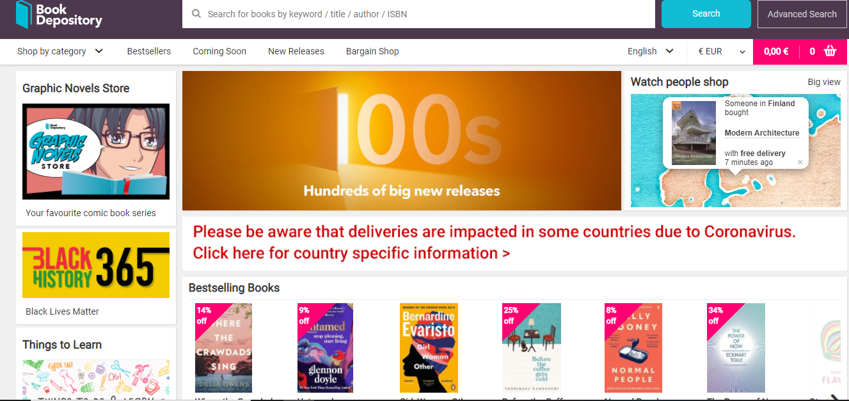Select Where the Crawdads Sing book cover
This screenshot has width=849, height=401.
click(223, 347)
